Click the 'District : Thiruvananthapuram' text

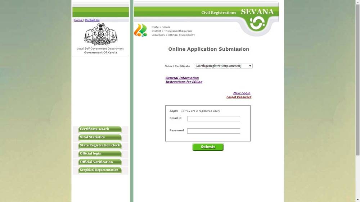[172, 31]
